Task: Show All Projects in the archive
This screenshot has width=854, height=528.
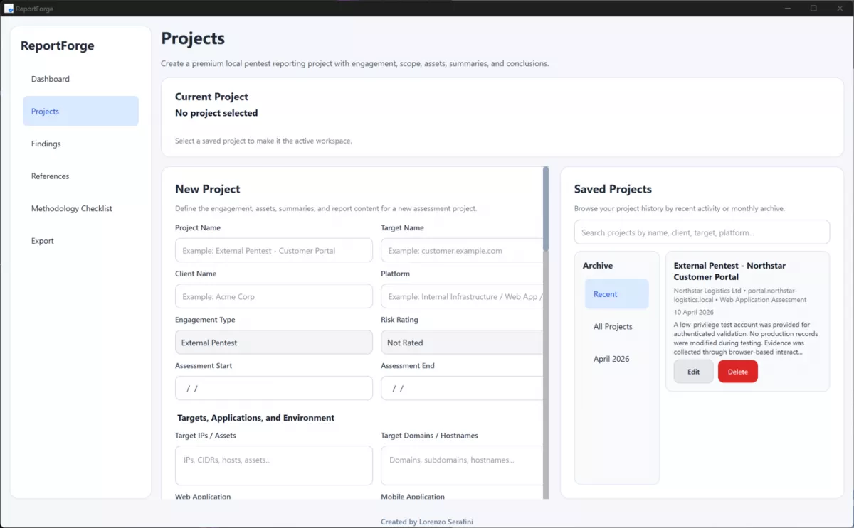Action: coord(613,326)
